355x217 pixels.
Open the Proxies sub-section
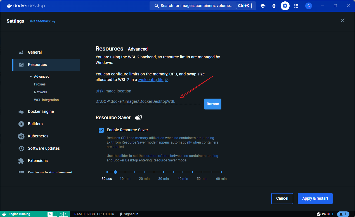coord(40,84)
